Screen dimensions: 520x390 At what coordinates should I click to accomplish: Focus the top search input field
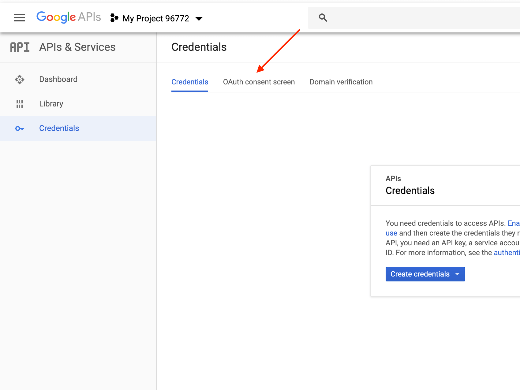[x=422, y=18]
